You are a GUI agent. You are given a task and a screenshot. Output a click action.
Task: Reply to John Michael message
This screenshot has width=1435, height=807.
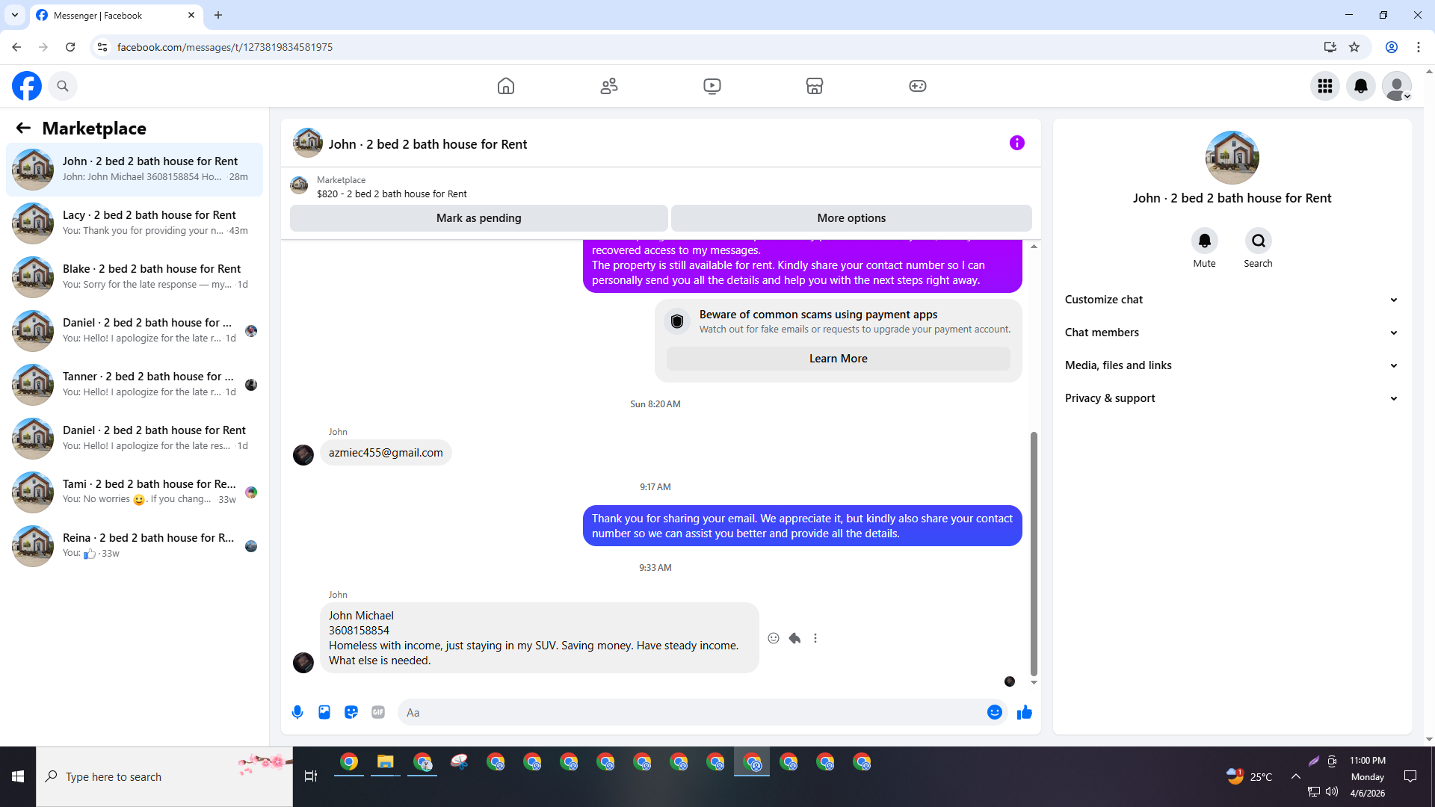point(794,638)
